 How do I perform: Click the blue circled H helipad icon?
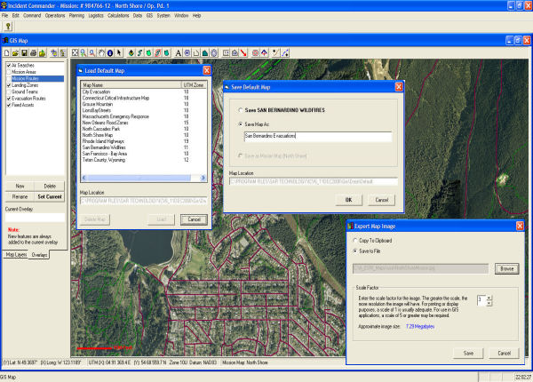pyautogui.click(x=187, y=53)
